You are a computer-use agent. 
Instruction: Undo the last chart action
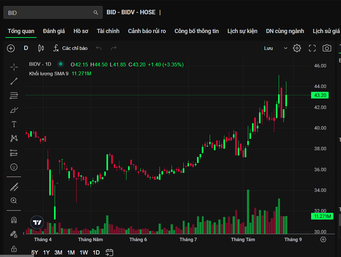coord(99,48)
